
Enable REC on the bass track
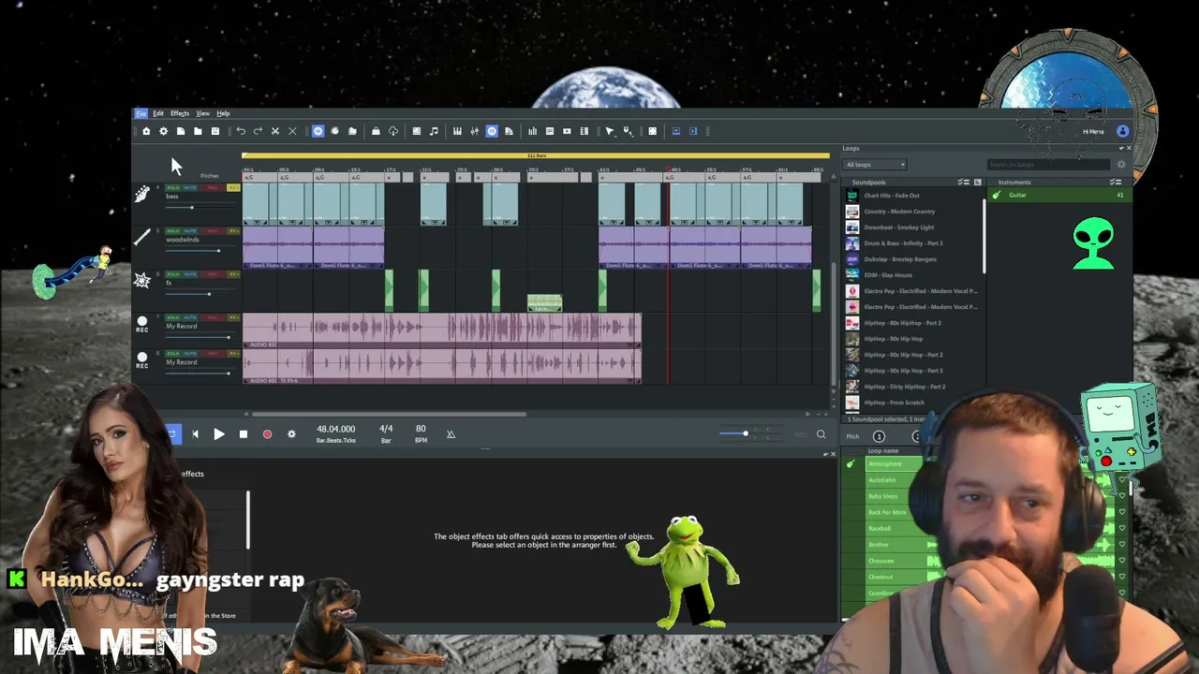pyautogui.click(x=213, y=188)
